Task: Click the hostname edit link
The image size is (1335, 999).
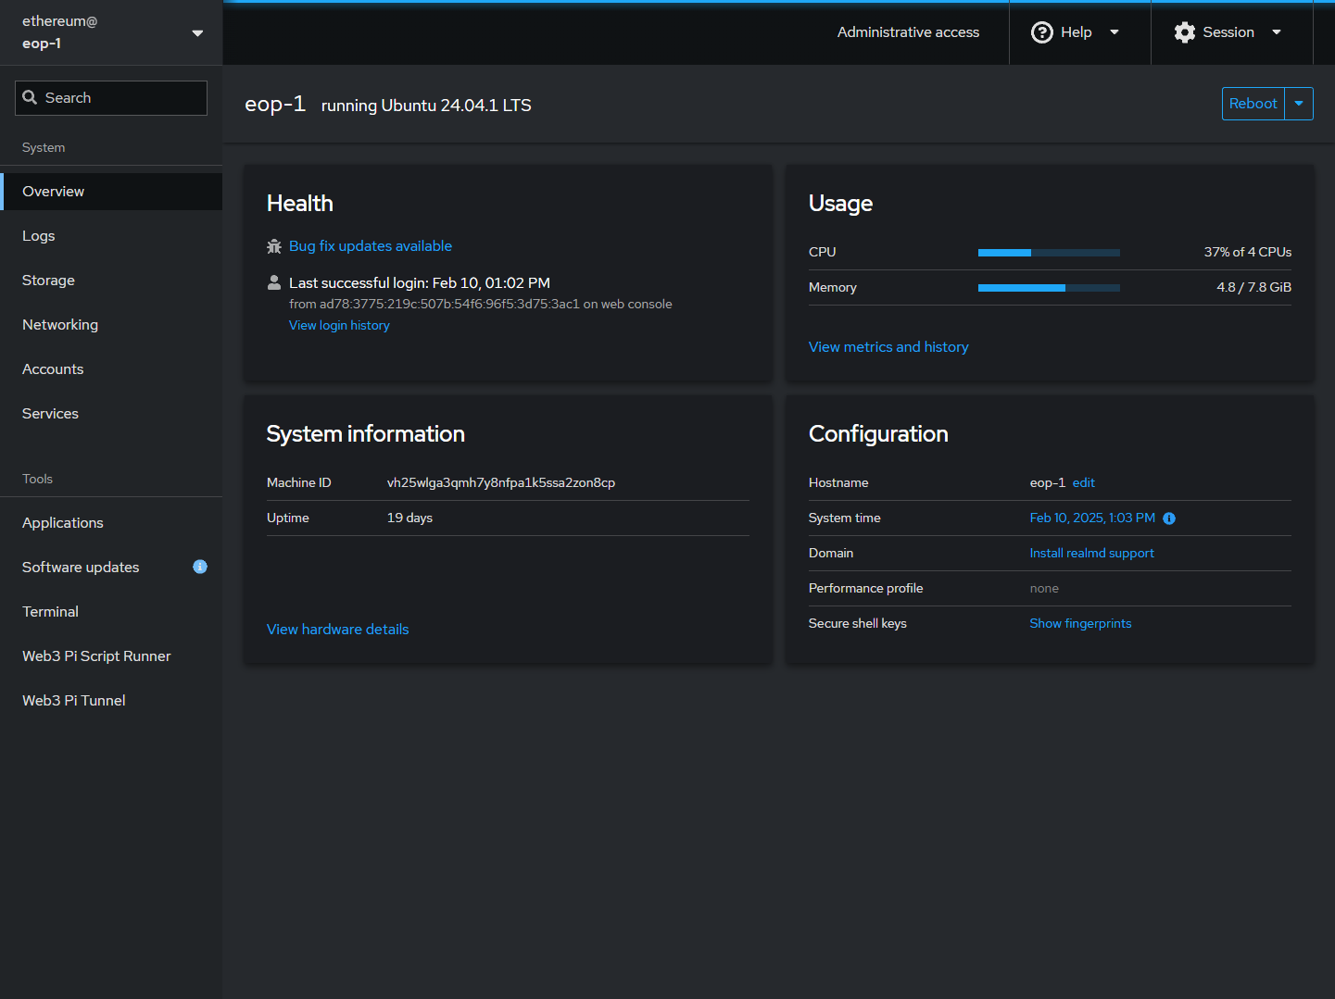Action: pos(1083,483)
